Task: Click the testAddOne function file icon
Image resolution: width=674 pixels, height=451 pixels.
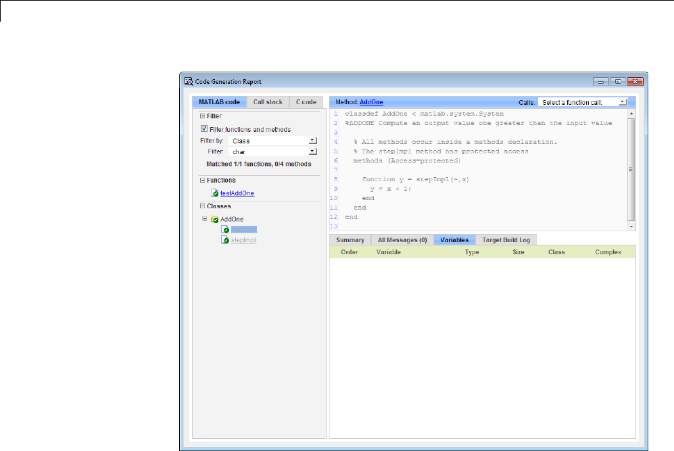Action: click(x=215, y=193)
